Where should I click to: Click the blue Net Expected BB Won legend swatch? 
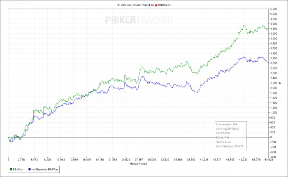30,170
